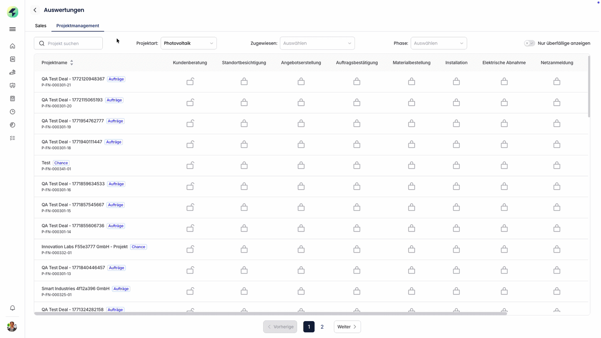Open the hamburger menu in the sidebar

pos(13,29)
